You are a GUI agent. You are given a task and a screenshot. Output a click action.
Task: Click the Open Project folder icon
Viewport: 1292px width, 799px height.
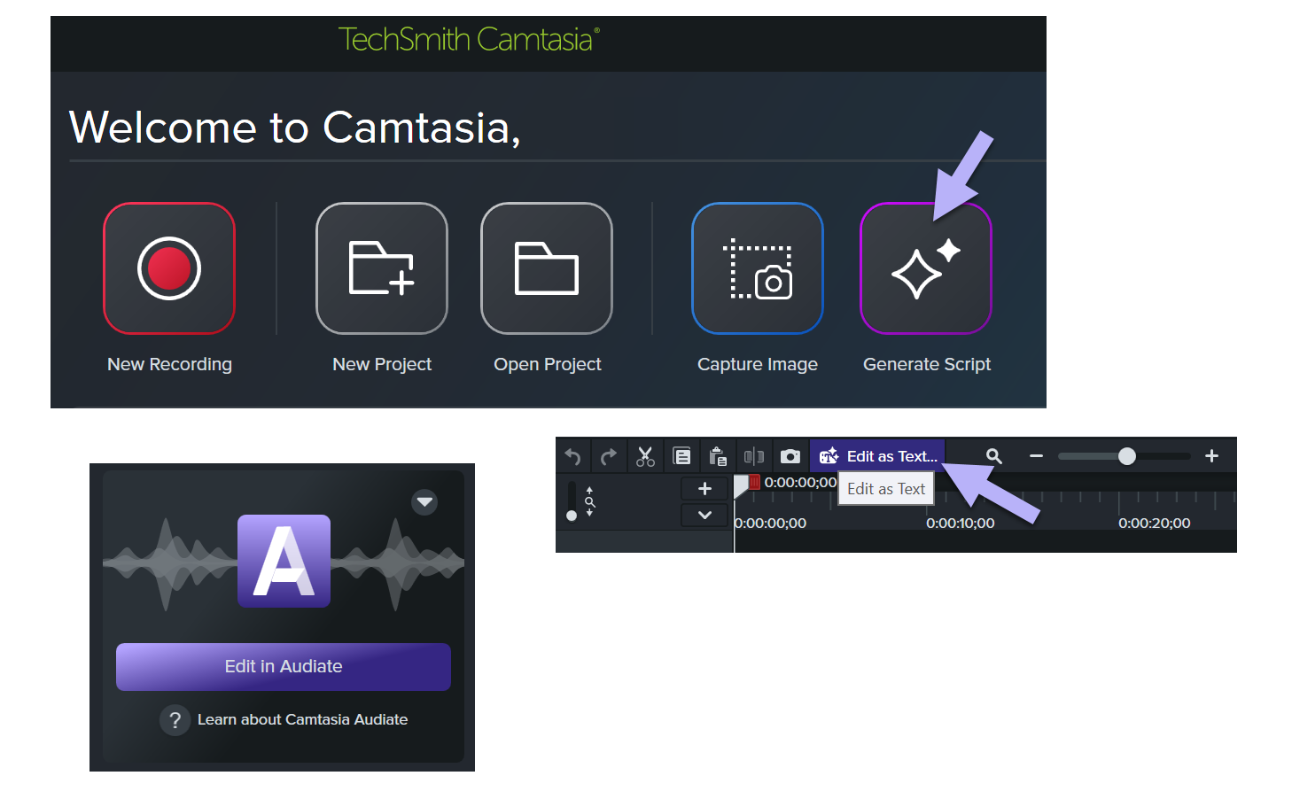pos(547,268)
